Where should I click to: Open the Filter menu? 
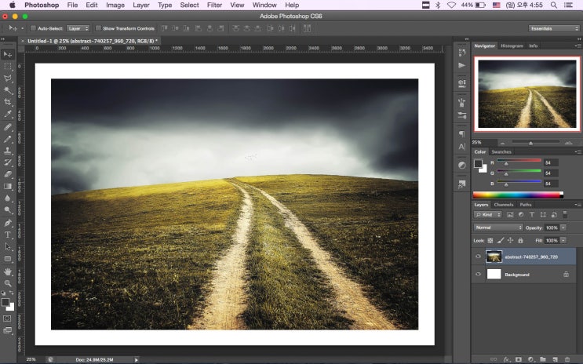pyautogui.click(x=214, y=5)
